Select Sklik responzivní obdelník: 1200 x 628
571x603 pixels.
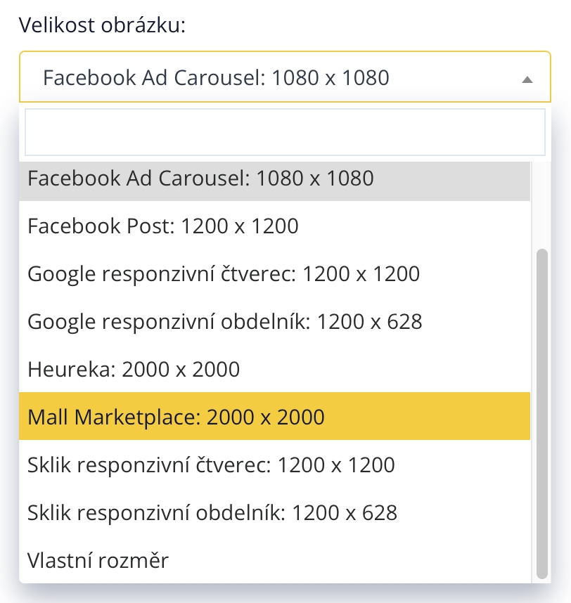tap(212, 512)
